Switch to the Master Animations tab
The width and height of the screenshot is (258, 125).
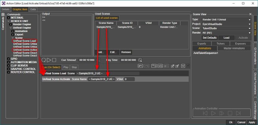coord(234,48)
